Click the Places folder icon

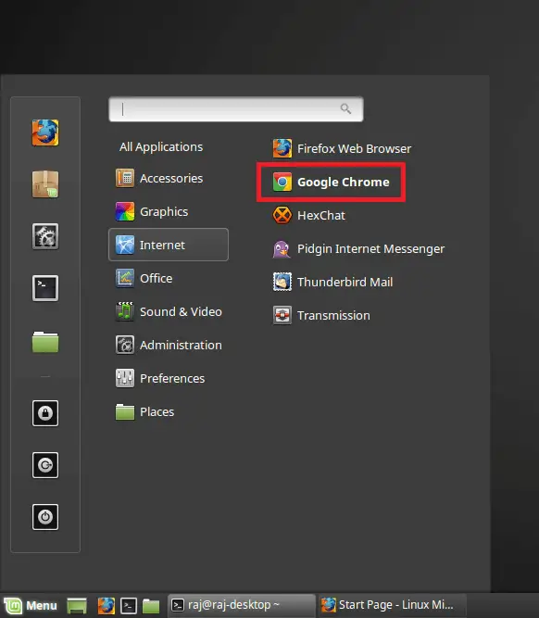[125, 412]
